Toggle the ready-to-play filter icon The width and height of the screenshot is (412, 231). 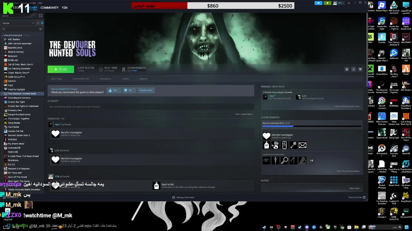click(42, 23)
